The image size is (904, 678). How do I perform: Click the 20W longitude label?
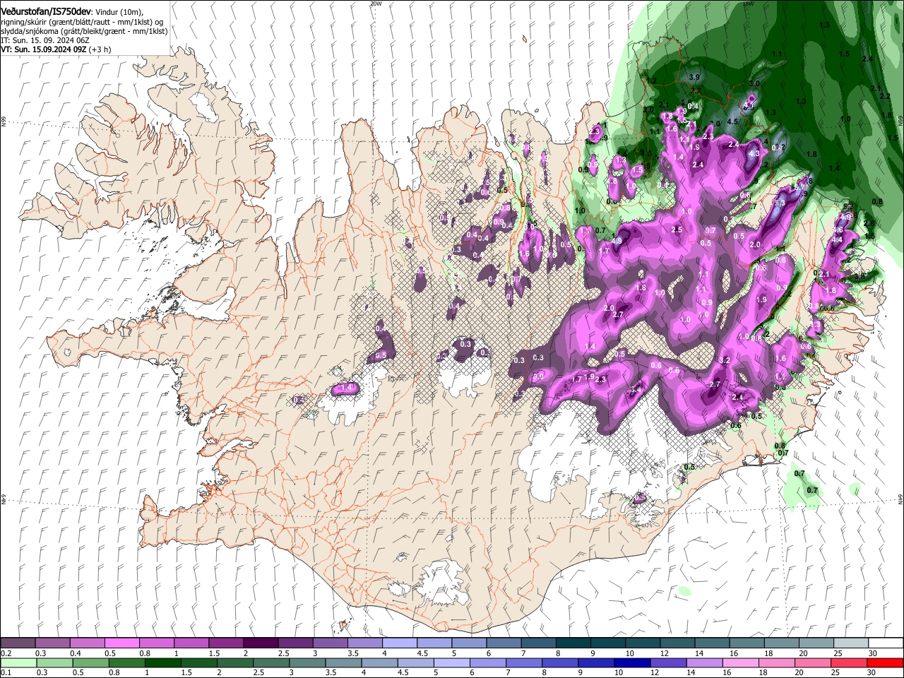click(x=376, y=4)
